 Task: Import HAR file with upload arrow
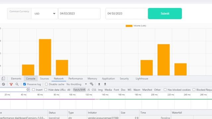coord(99,84)
